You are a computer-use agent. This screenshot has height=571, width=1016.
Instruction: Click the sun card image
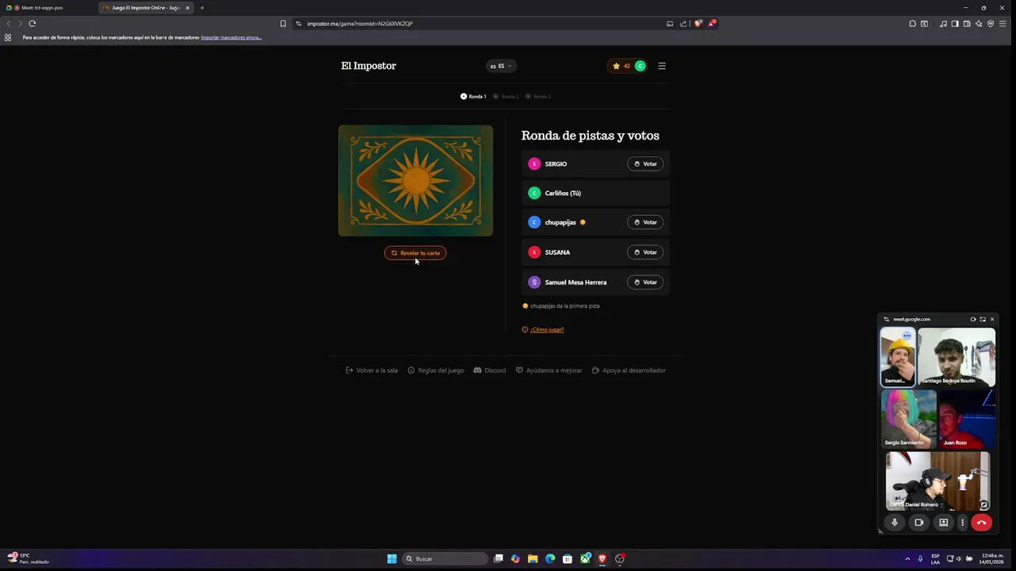[x=415, y=181]
